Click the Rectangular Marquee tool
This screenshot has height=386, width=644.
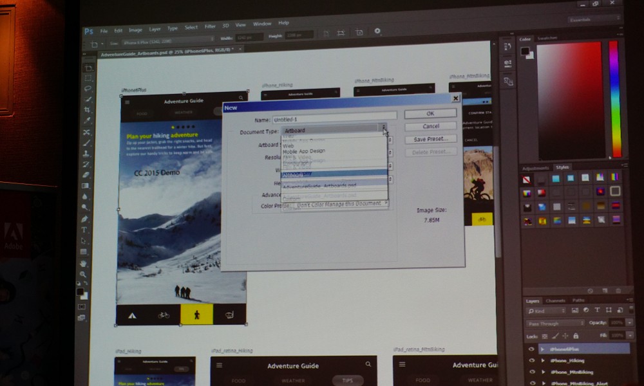88,78
